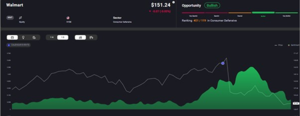Select the Very Bullish gauge segment
The image size is (300, 116).
(x=286, y=12)
